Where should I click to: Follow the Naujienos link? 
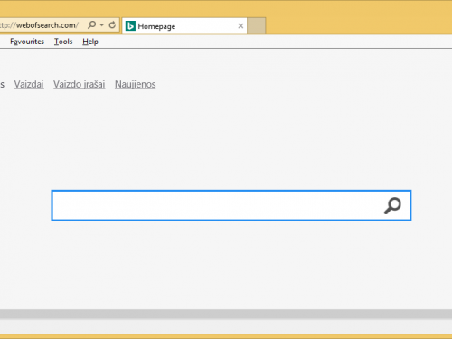[x=136, y=84]
